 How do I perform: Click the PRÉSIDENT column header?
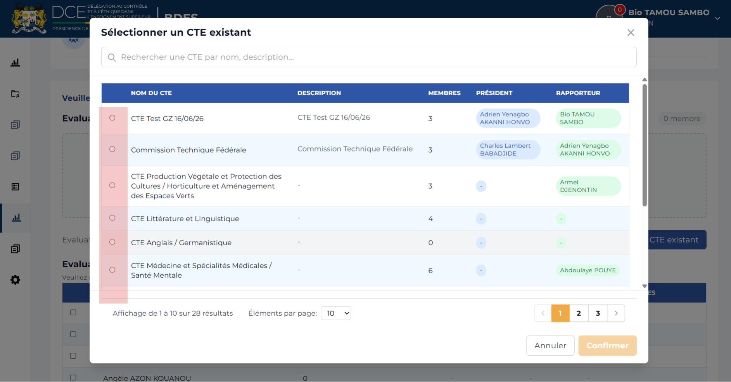494,93
